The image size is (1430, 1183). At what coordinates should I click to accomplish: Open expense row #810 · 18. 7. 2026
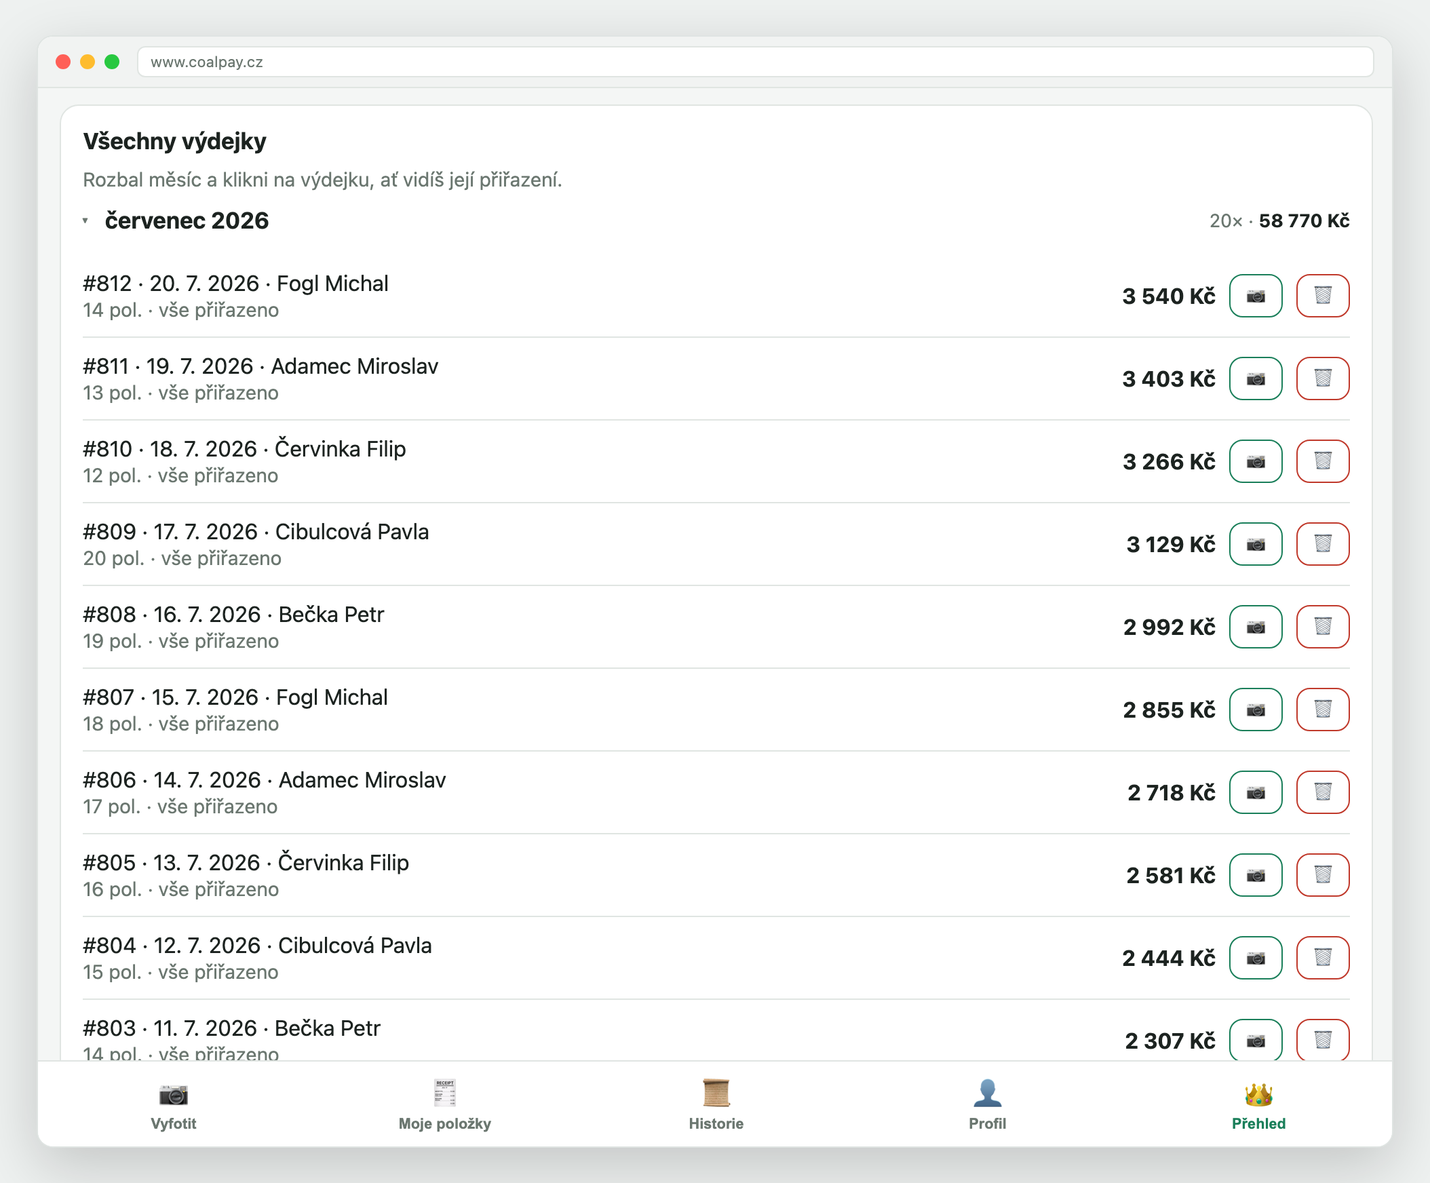click(716, 462)
